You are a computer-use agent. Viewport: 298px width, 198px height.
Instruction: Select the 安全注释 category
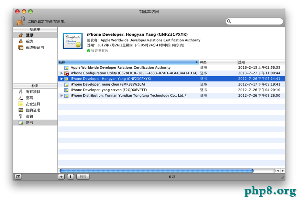point(33,104)
